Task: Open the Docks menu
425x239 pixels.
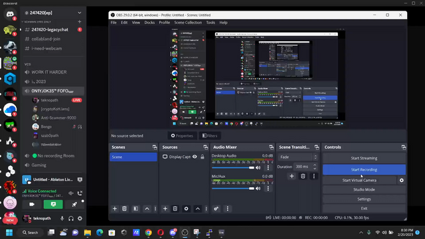Action: pos(149,23)
